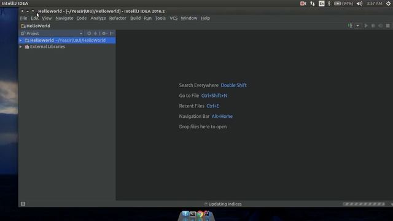Open Project panel settings gear

104,33
